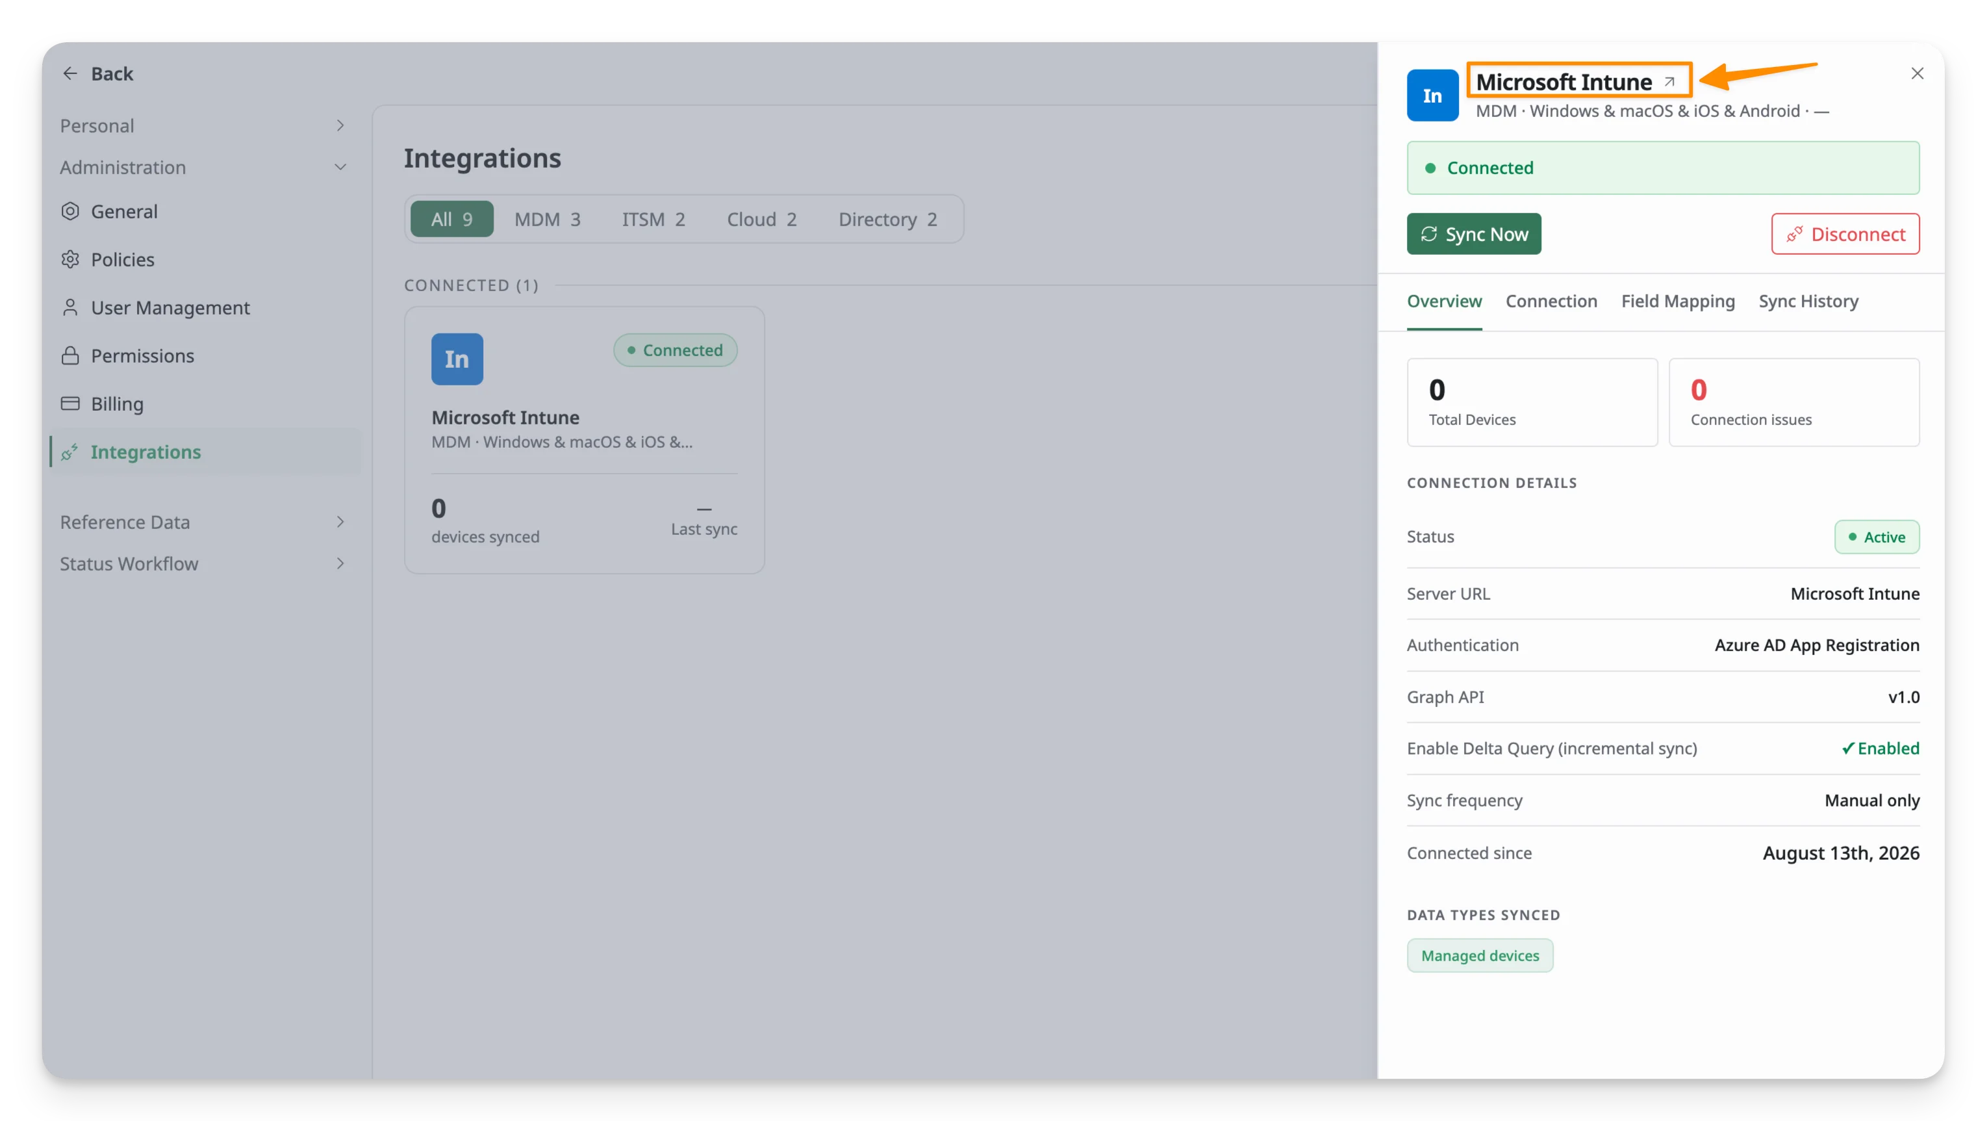Click the Manual only sync frequency value

pyautogui.click(x=1872, y=800)
